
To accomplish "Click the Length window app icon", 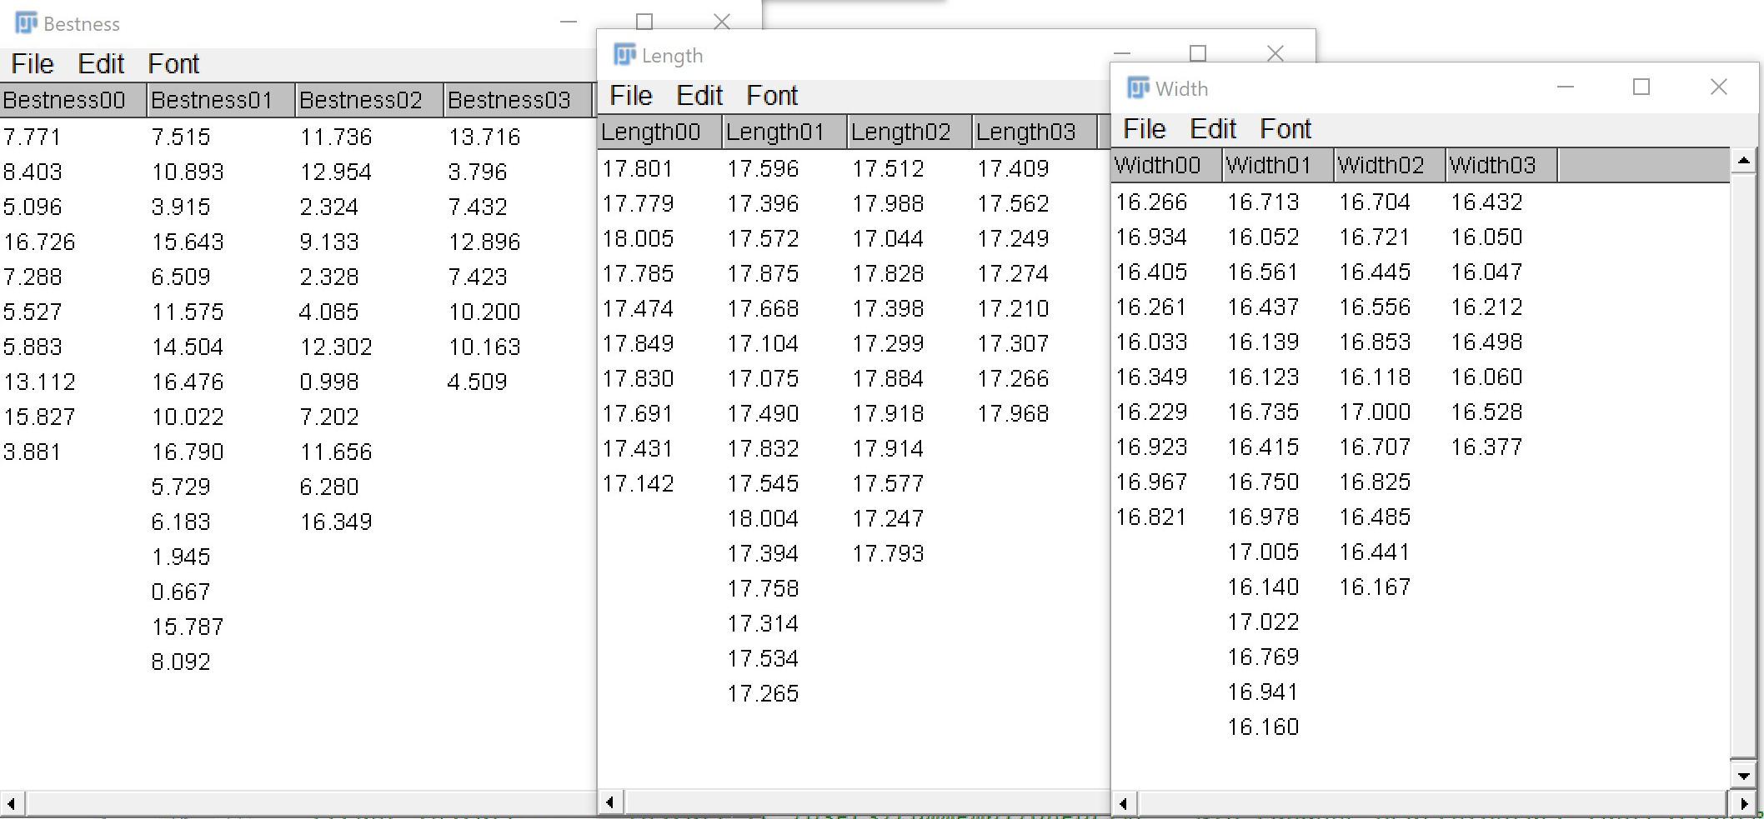I will tap(624, 55).
